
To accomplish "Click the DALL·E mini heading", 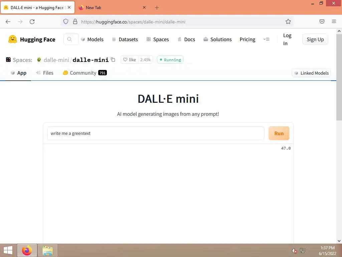I will point(168,99).
